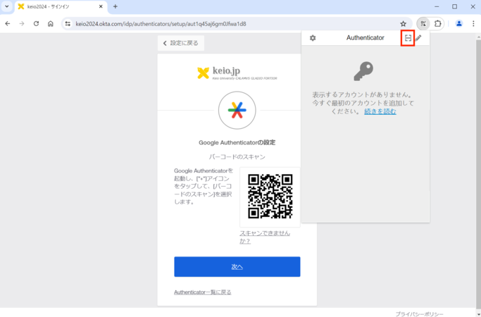Select the keio2024 サインイン tab

58,6
